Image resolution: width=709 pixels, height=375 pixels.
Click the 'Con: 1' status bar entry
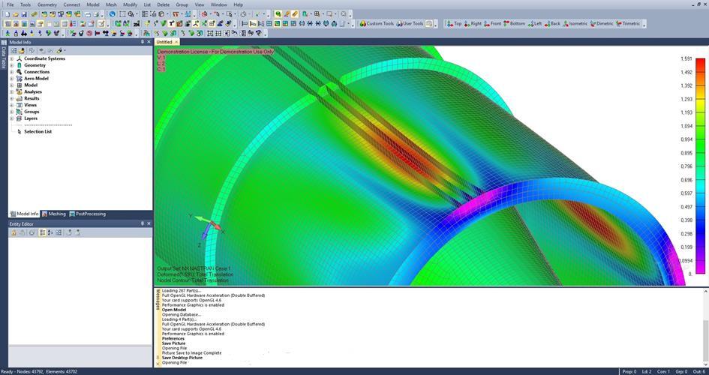click(x=663, y=372)
